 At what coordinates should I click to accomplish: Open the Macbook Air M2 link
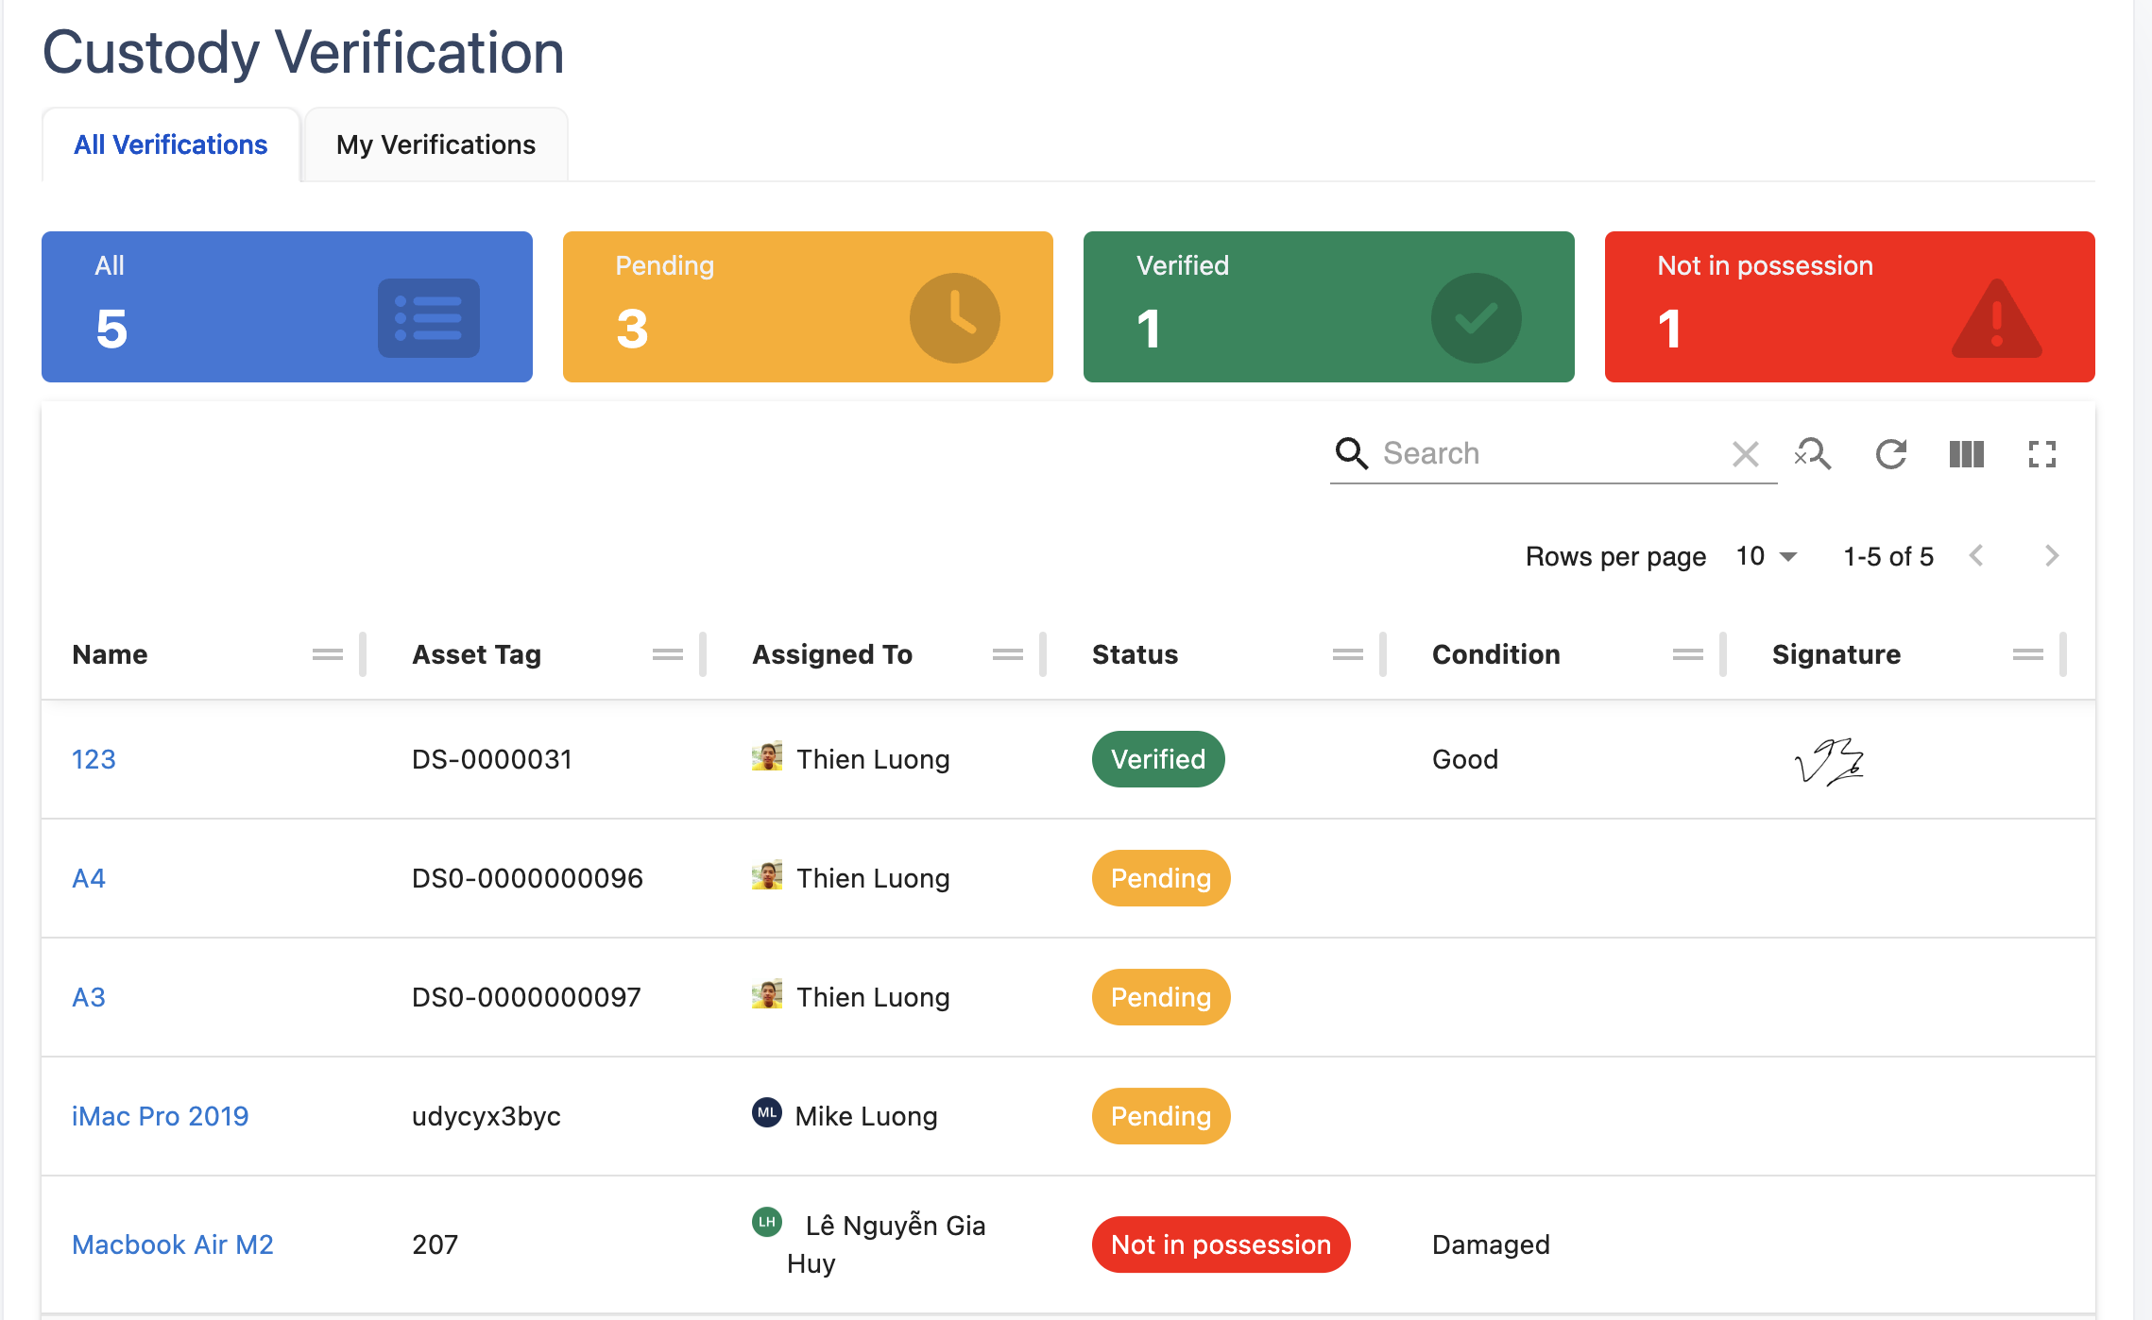click(x=173, y=1244)
